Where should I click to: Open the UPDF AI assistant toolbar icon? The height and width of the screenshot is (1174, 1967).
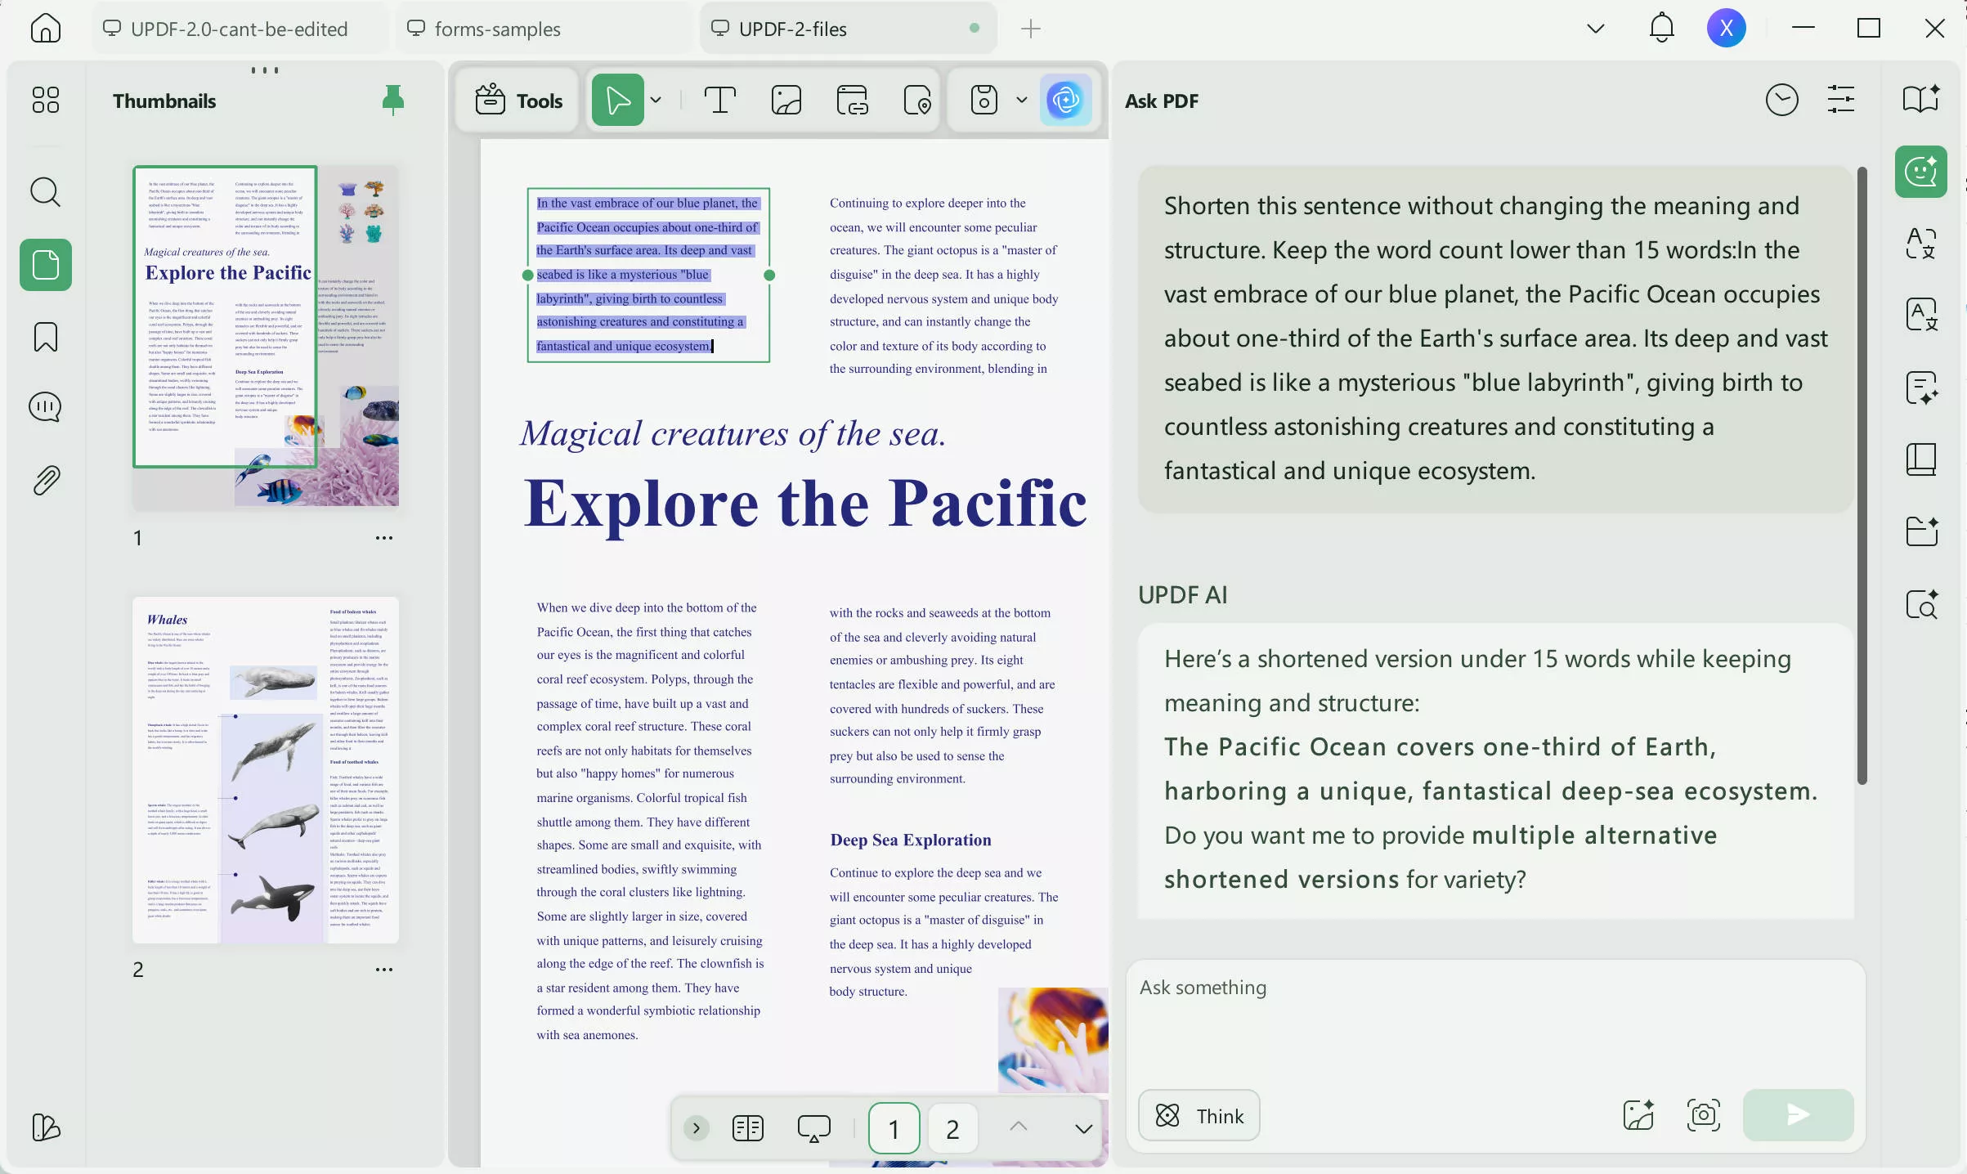coord(1065,101)
